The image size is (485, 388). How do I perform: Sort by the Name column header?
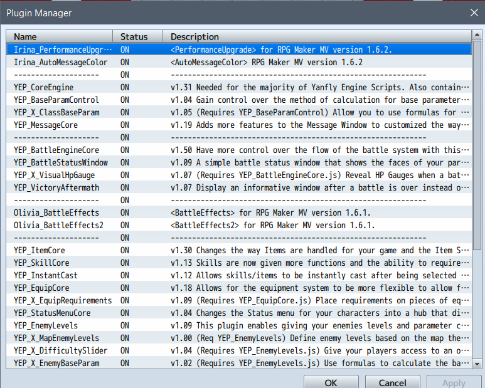[60, 36]
